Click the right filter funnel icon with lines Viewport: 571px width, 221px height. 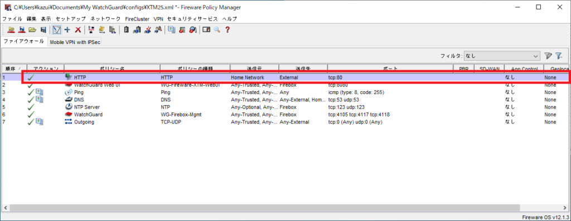tap(559, 56)
